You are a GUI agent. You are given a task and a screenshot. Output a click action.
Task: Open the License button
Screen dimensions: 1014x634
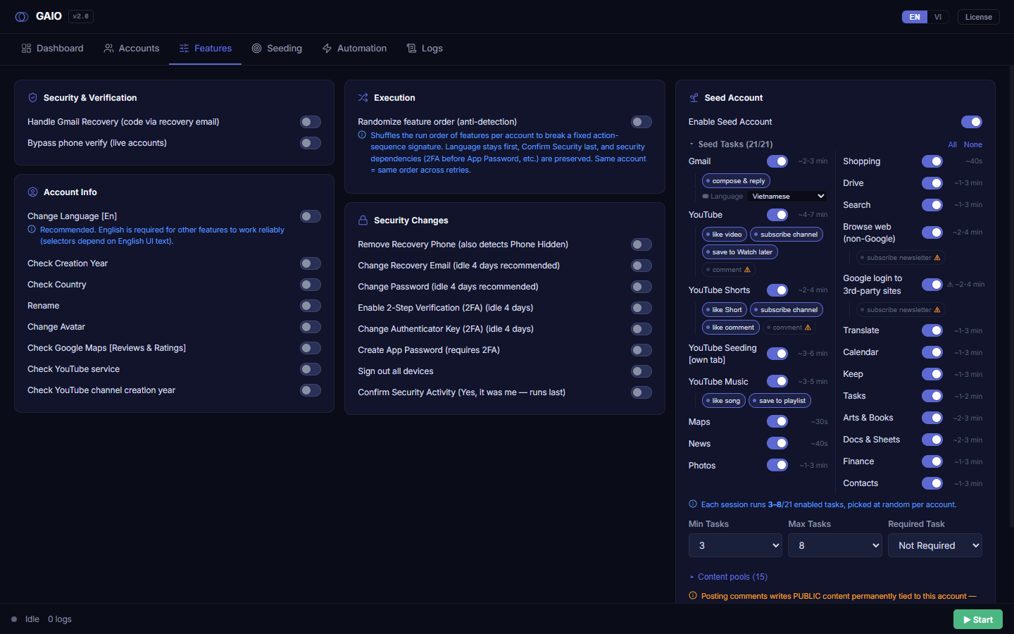click(x=979, y=17)
